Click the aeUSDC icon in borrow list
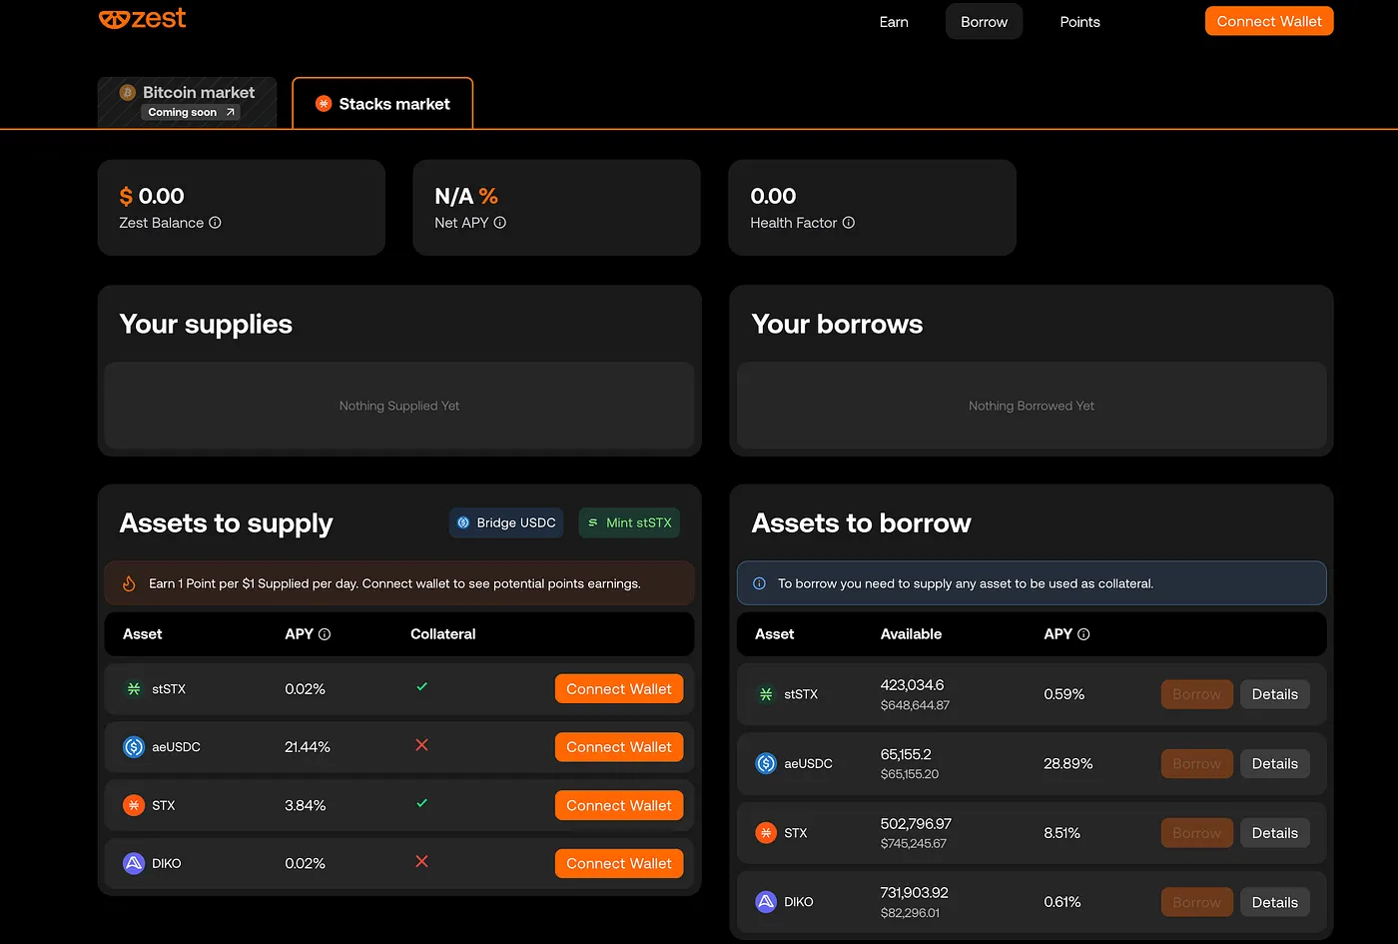The image size is (1398, 944). coord(766,763)
